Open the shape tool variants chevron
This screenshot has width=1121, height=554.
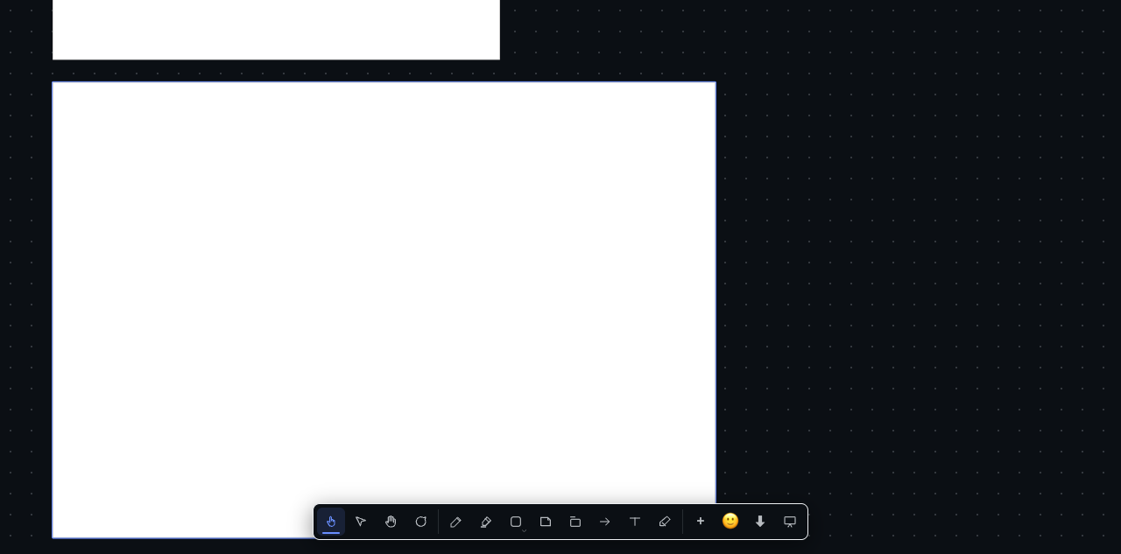click(x=525, y=530)
